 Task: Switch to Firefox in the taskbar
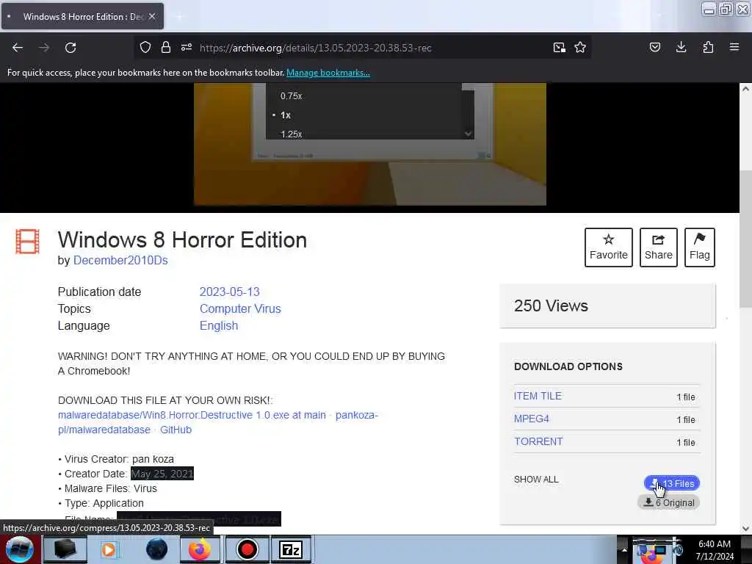tap(200, 549)
